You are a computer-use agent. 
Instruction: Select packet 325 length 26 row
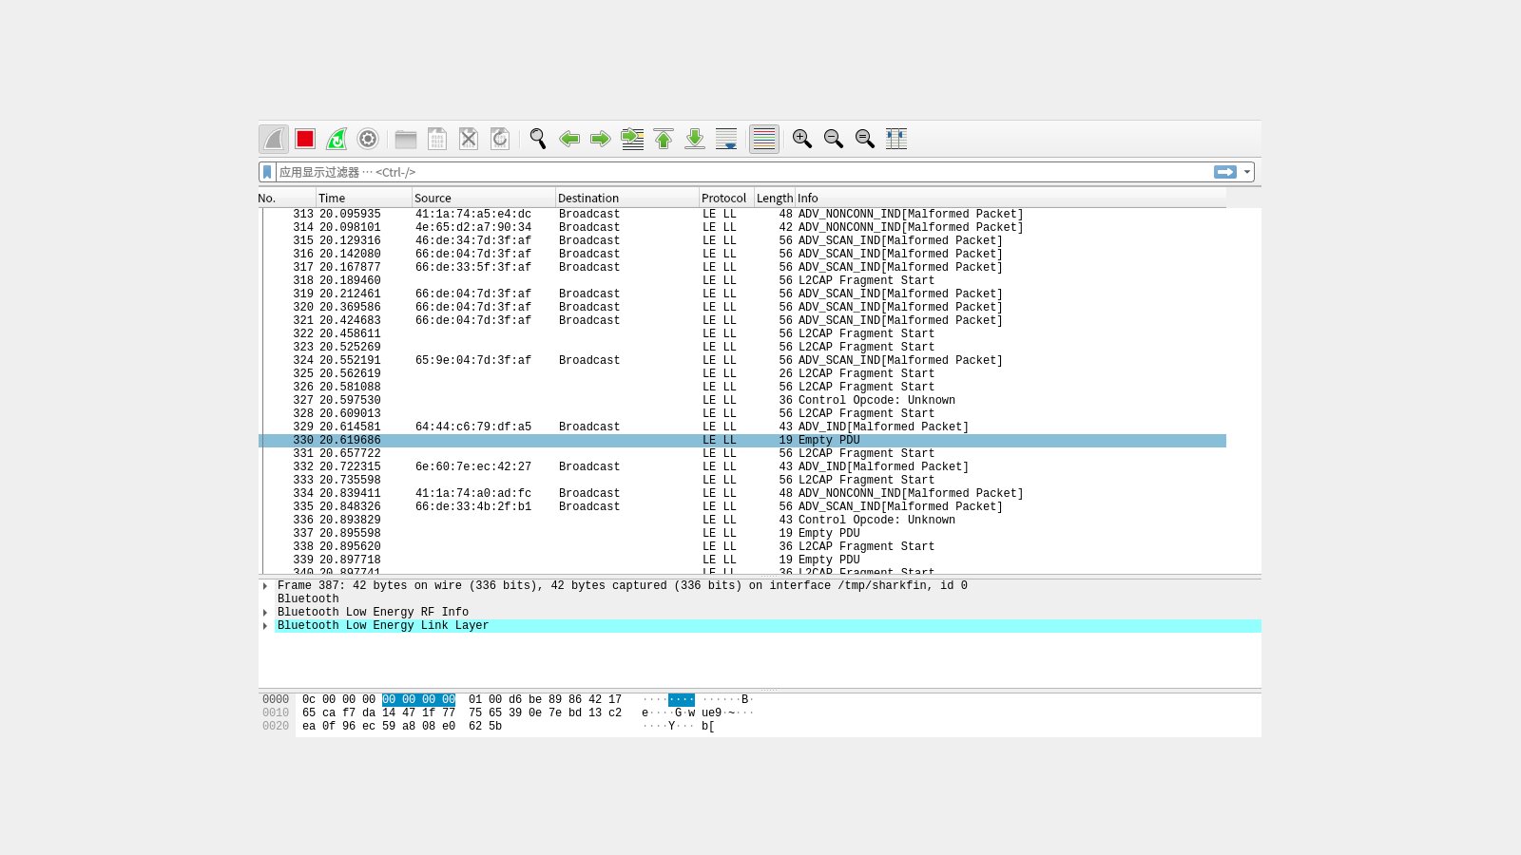742,374
